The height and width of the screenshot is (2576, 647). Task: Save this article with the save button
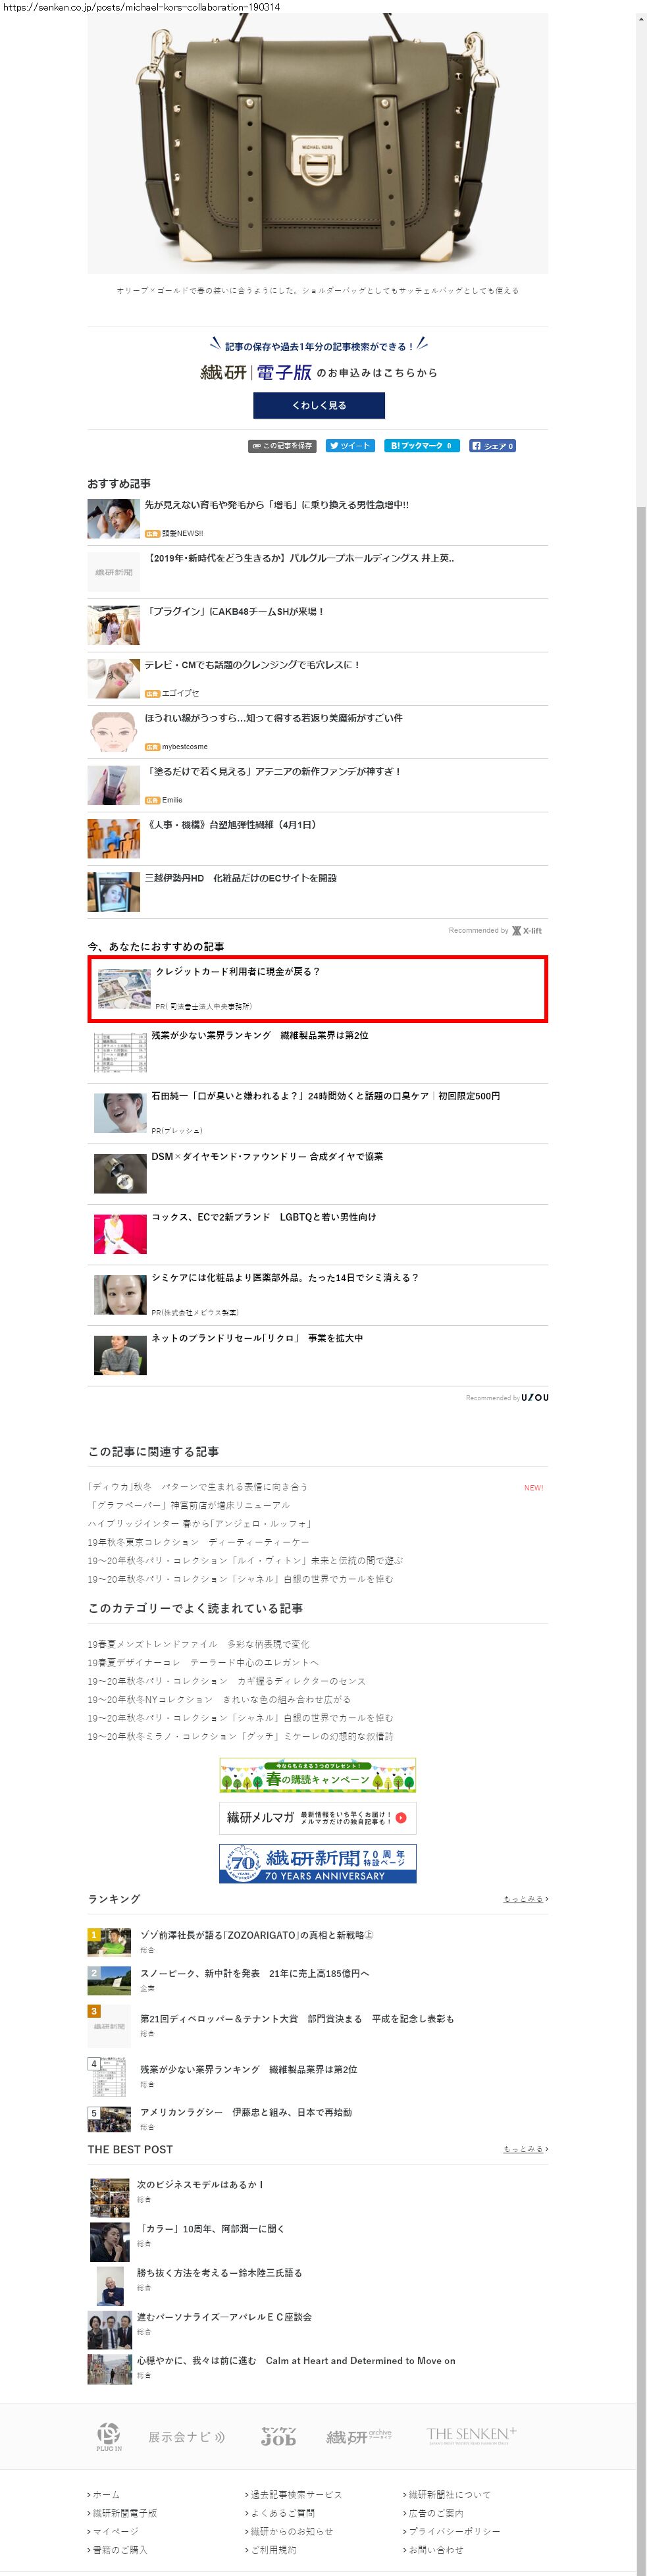pyautogui.click(x=282, y=446)
